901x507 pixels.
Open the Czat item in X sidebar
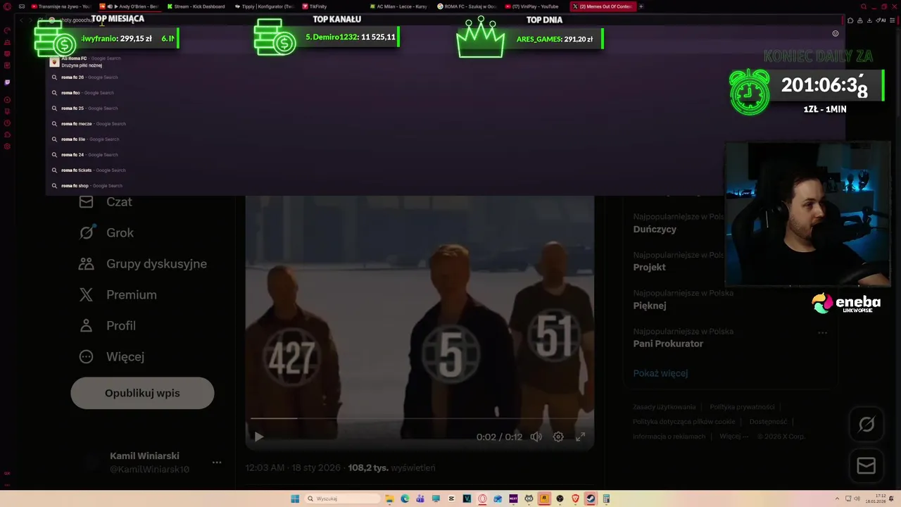[106, 202]
